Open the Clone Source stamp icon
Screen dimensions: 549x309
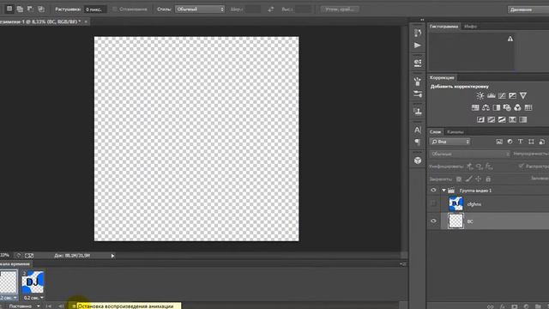tap(418, 112)
